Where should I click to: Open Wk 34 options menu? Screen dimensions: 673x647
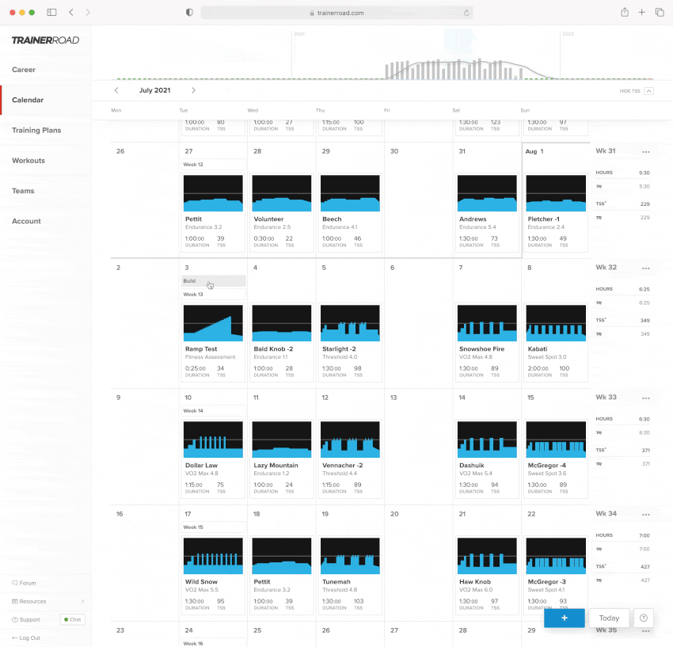(646, 515)
